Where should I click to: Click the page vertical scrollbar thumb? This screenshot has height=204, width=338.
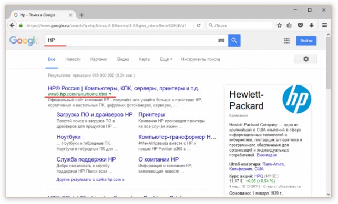click(329, 62)
